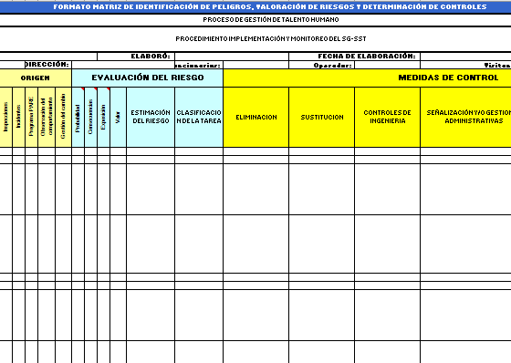Click the empty field next to FECHA DE ELABORACIÓN
Image resolution: width=511 pixels, height=363 pixels.
coord(465,57)
